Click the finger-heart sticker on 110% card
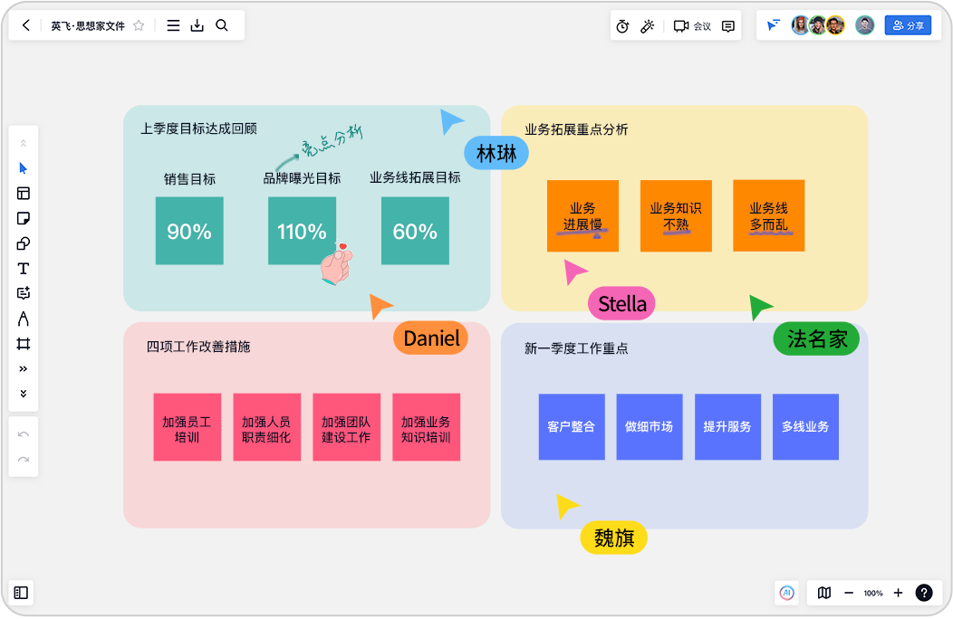Viewport: 953px width, 619px height. [x=337, y=263]
